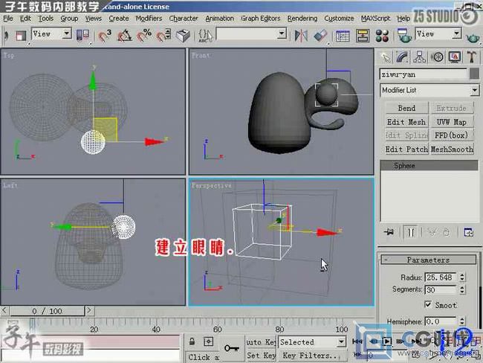Toggle the Percent Snap tool
This screenshot has width=483, height=363.
144,35
